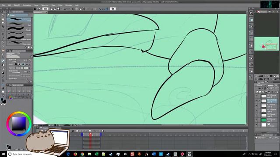Select the Figure line tool

[3, 77]
